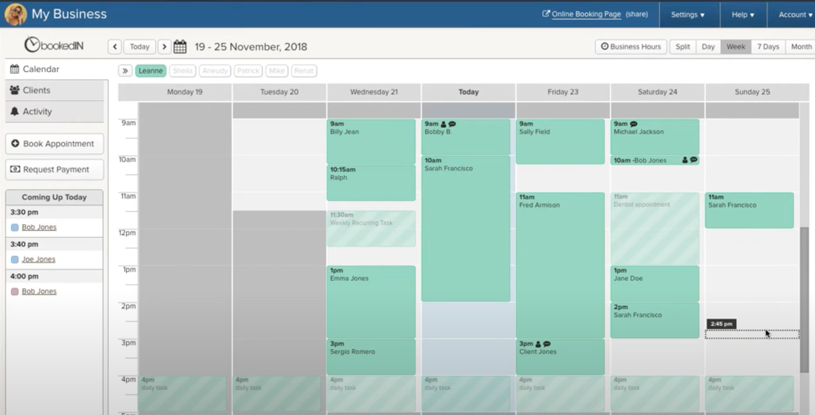Open the Help dropdown menu

click(742, 14)
